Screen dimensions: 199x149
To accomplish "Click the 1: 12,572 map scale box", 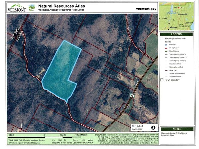I will pyautogui.click(x=144, y=127).
